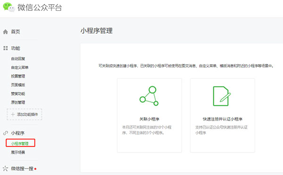
Task: Click the plus icon in 添加功能插件
Action: 13,114
